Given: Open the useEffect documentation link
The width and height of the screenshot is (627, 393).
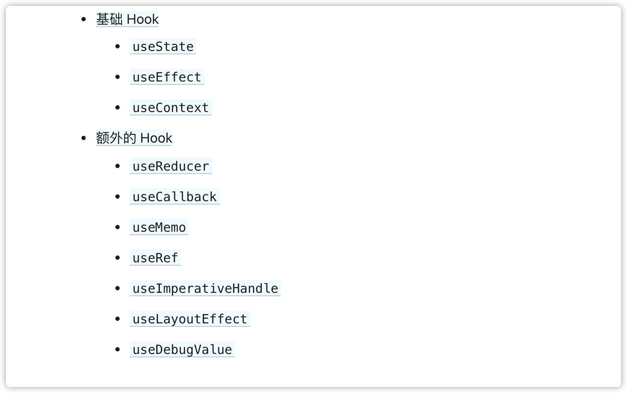Looking at the screenshot, I should click(167, 77).
